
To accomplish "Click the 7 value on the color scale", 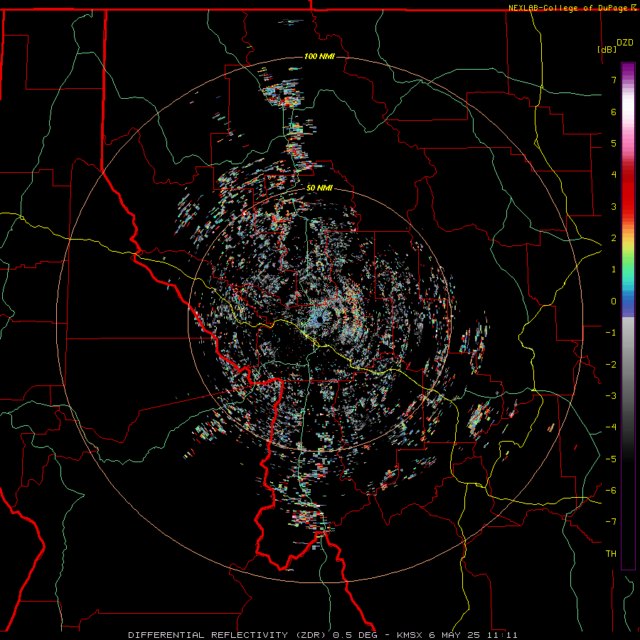I will coord(614,80).
